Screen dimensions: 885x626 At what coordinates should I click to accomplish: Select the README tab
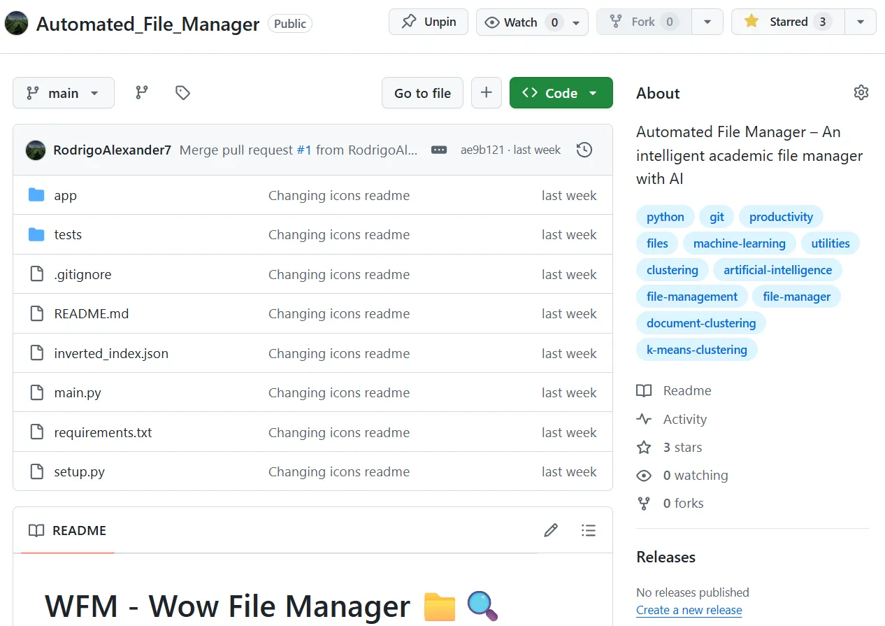67,530
